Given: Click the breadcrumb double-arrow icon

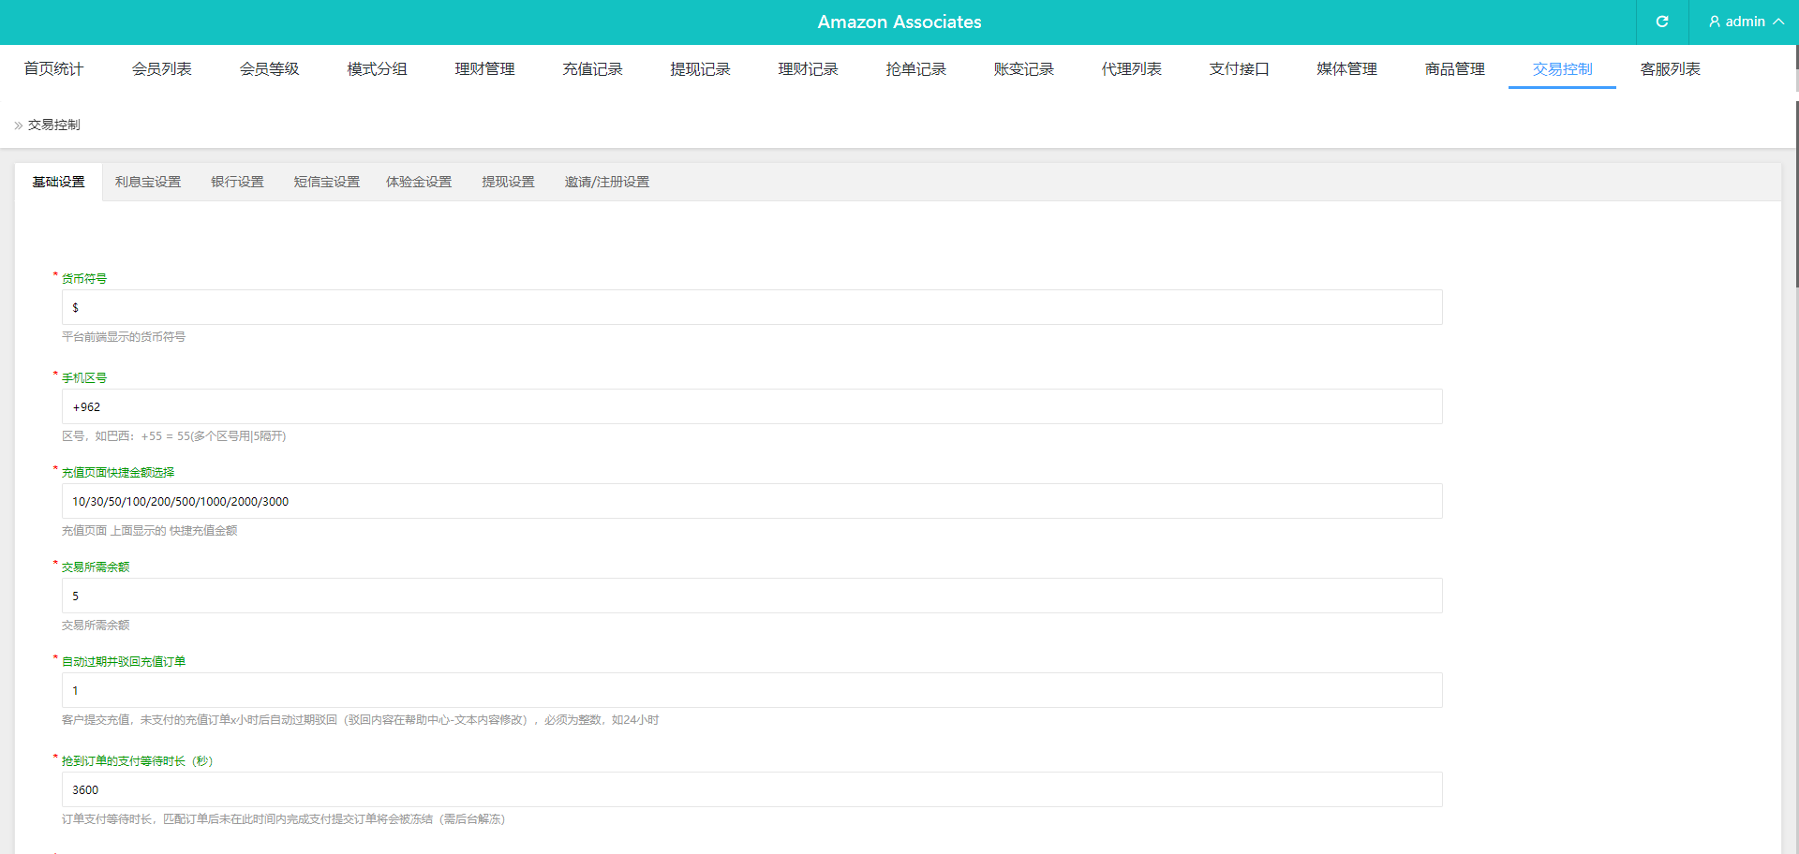Looking at the screenshot, I should pos(18,125).
